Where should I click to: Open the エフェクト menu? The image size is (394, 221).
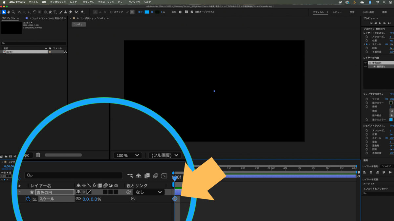point(89,2)
